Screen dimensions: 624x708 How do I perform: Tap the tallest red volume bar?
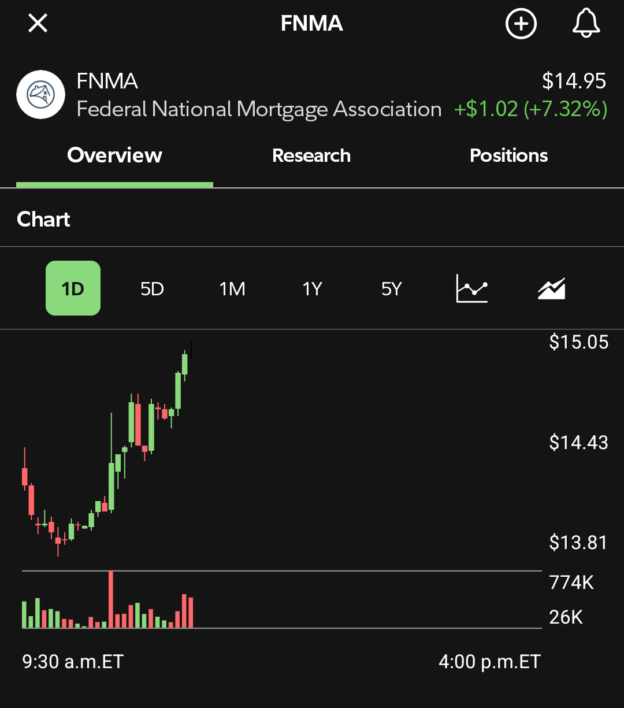[111, 599]
